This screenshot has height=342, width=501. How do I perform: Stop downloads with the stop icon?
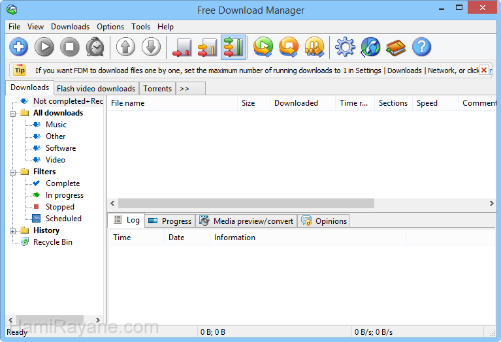coord(70,47)
